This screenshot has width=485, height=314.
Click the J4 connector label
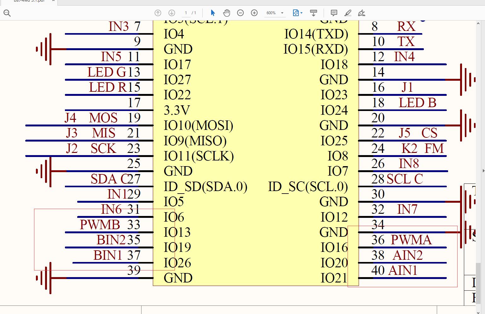70,118
